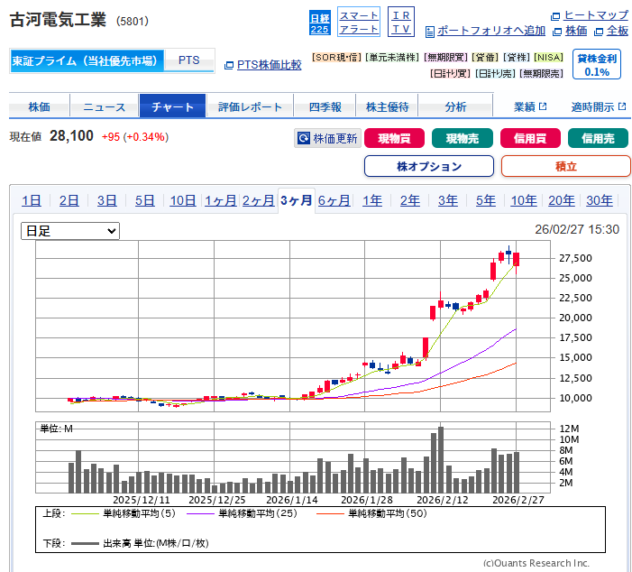632x572 pixels.
Task: Click the 古河電気工業 company title
Action: point(58,20)
